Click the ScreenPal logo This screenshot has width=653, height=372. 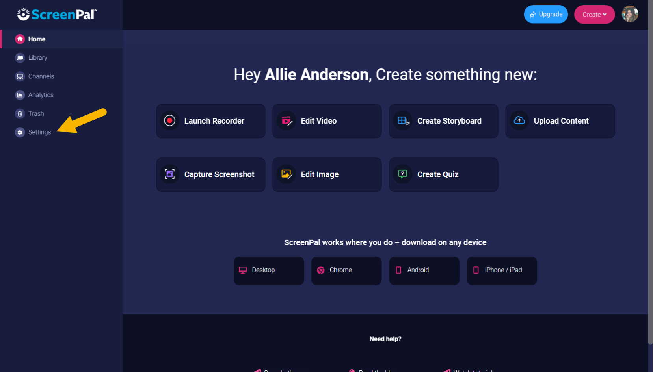pyautogui.click(x=57, y=15)
